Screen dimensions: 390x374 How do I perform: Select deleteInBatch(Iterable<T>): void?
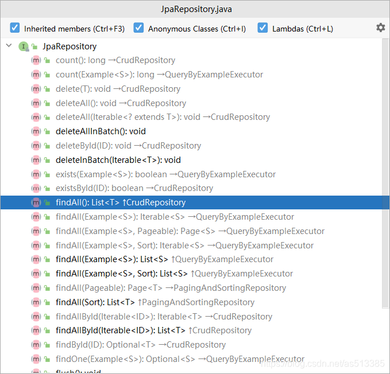[x=191, y=160]
